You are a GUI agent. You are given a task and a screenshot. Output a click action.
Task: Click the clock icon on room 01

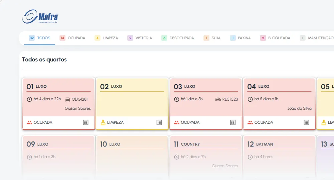click(x=29, y=99)
